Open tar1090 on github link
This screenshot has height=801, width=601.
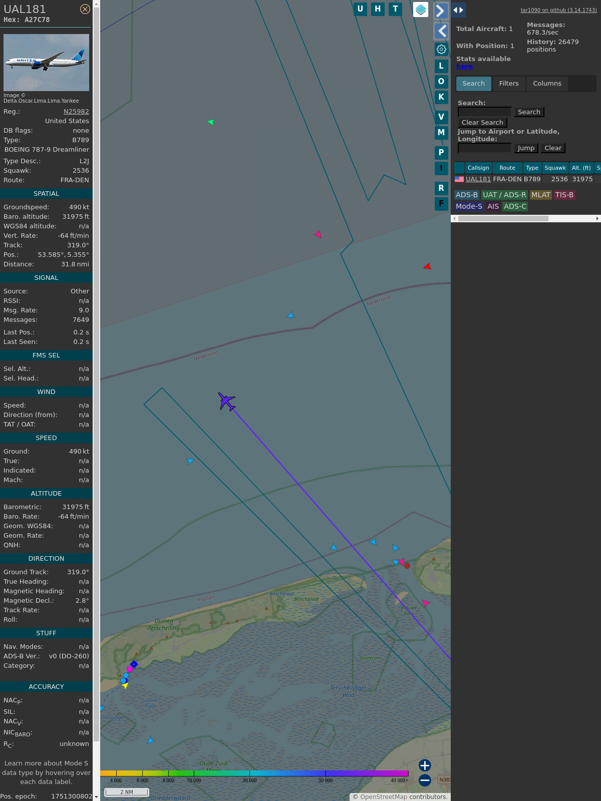(558, 10)
